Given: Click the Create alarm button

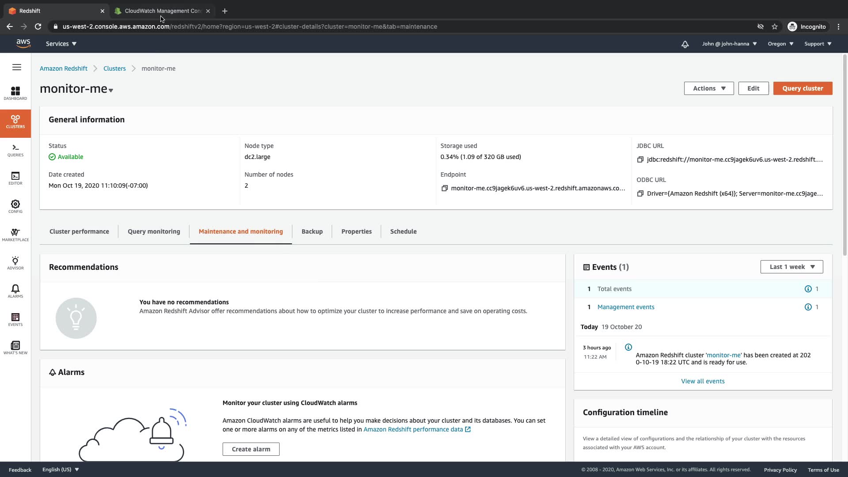Looking at the screenshot, I should pyautogui.click(x=251, y=449).
